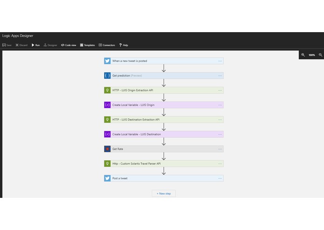Open Code view
Image resolution: width=324 pixels, height=230 pixels.
click(x=69, y=45)
